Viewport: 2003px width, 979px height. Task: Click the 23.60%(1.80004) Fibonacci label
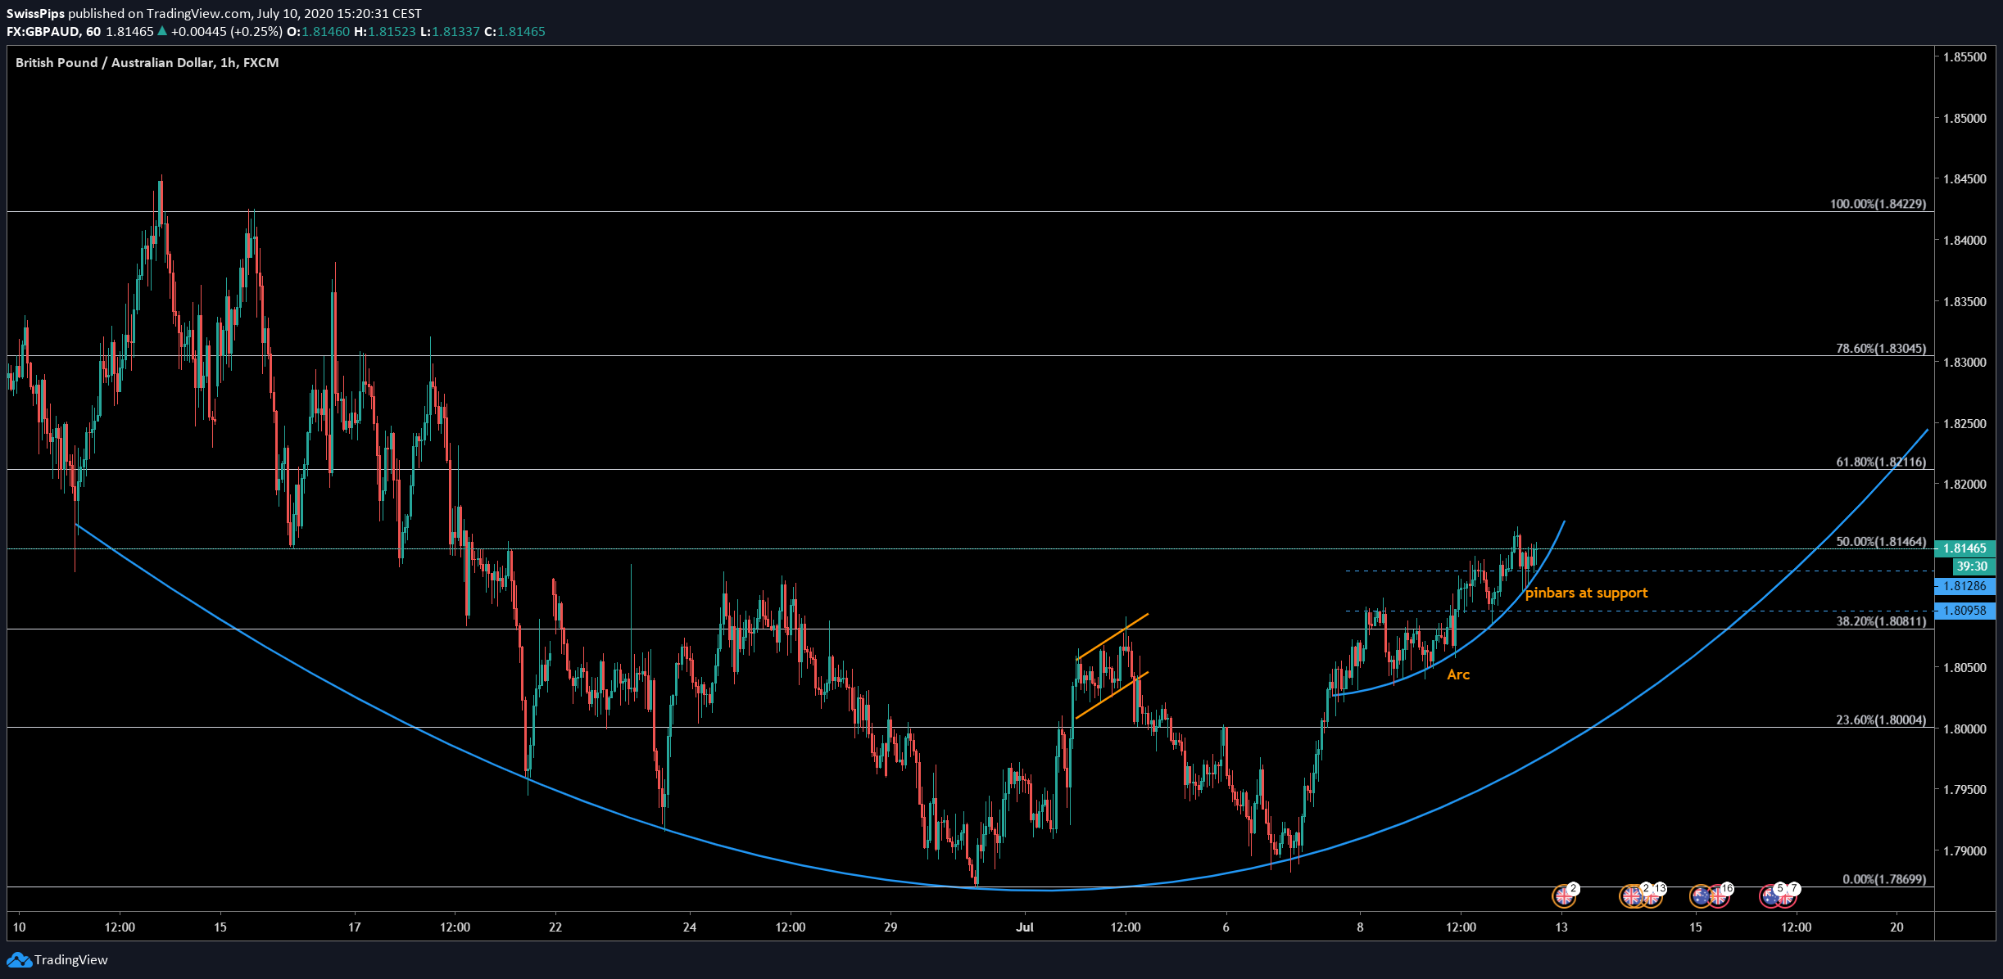pyautogui.click(x=1881, y=720)
